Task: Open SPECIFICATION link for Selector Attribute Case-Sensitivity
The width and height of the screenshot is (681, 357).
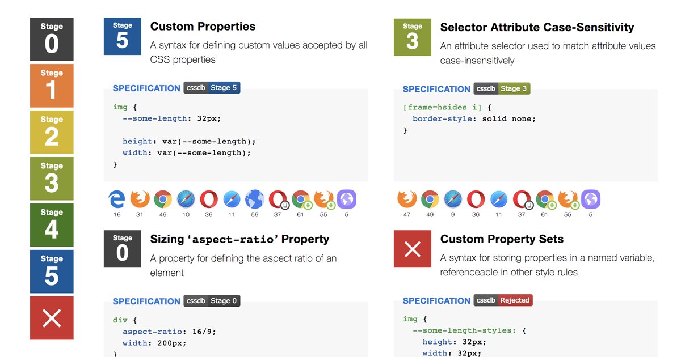Action: [436, 89]
